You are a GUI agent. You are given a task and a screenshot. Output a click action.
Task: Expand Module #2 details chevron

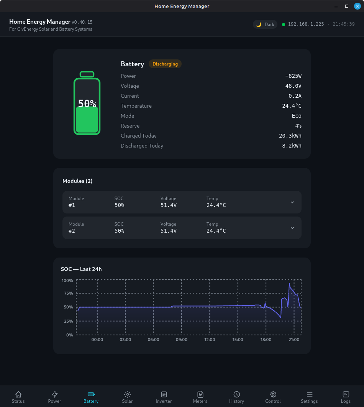point(292,228)
